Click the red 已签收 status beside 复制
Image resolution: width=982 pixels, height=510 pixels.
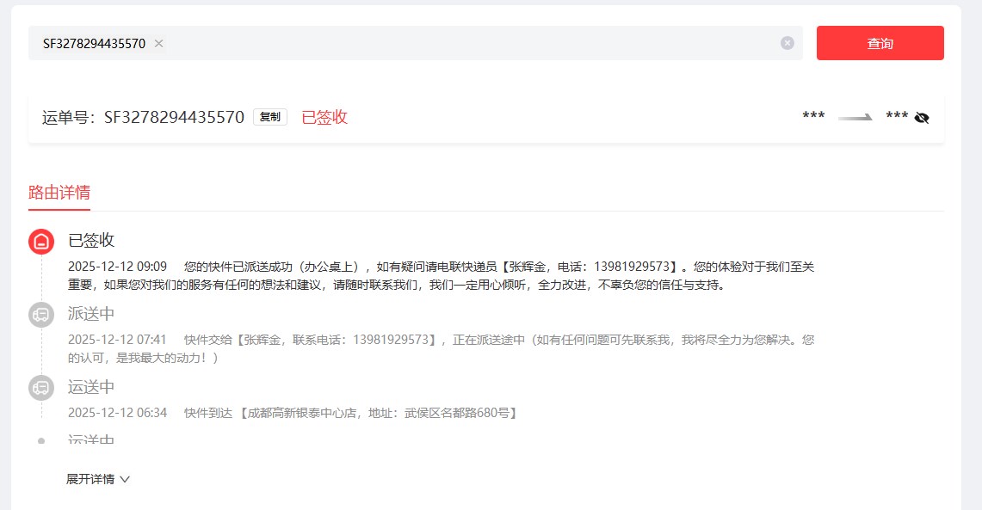click(324, 118)
